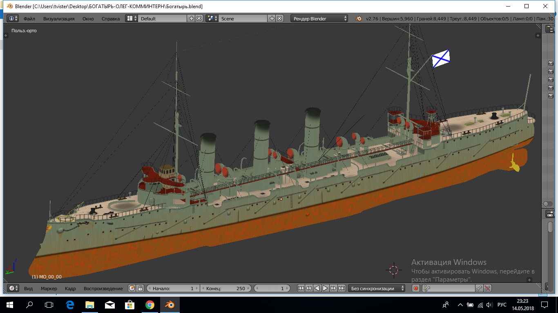
Task: Click the Воспроизведение button in timeline
Action: (103, 289)
